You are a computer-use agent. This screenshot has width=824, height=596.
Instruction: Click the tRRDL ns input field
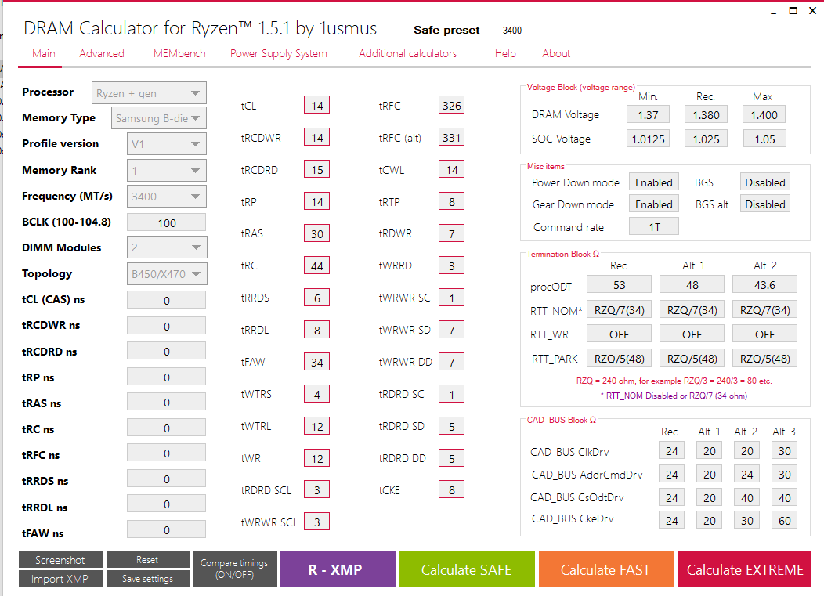pyautogui.click(x=167, y=504)
